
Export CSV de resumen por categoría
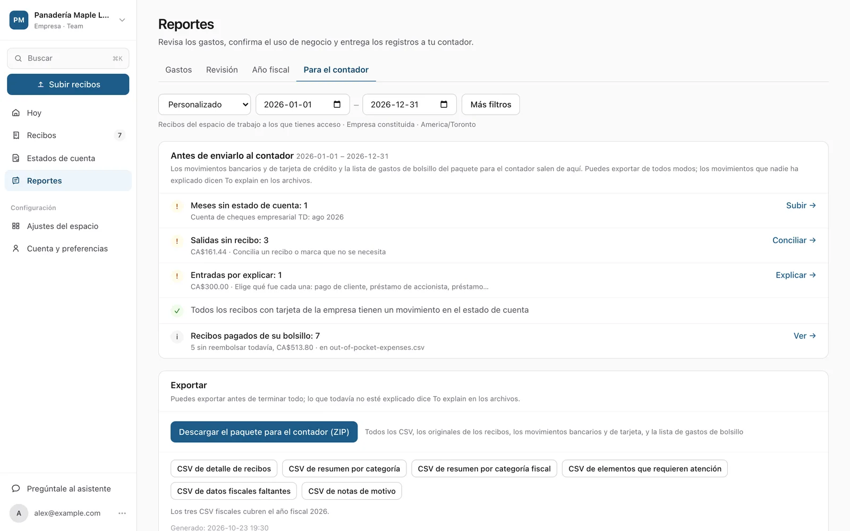pyautogui.click(x=344, y=469)
